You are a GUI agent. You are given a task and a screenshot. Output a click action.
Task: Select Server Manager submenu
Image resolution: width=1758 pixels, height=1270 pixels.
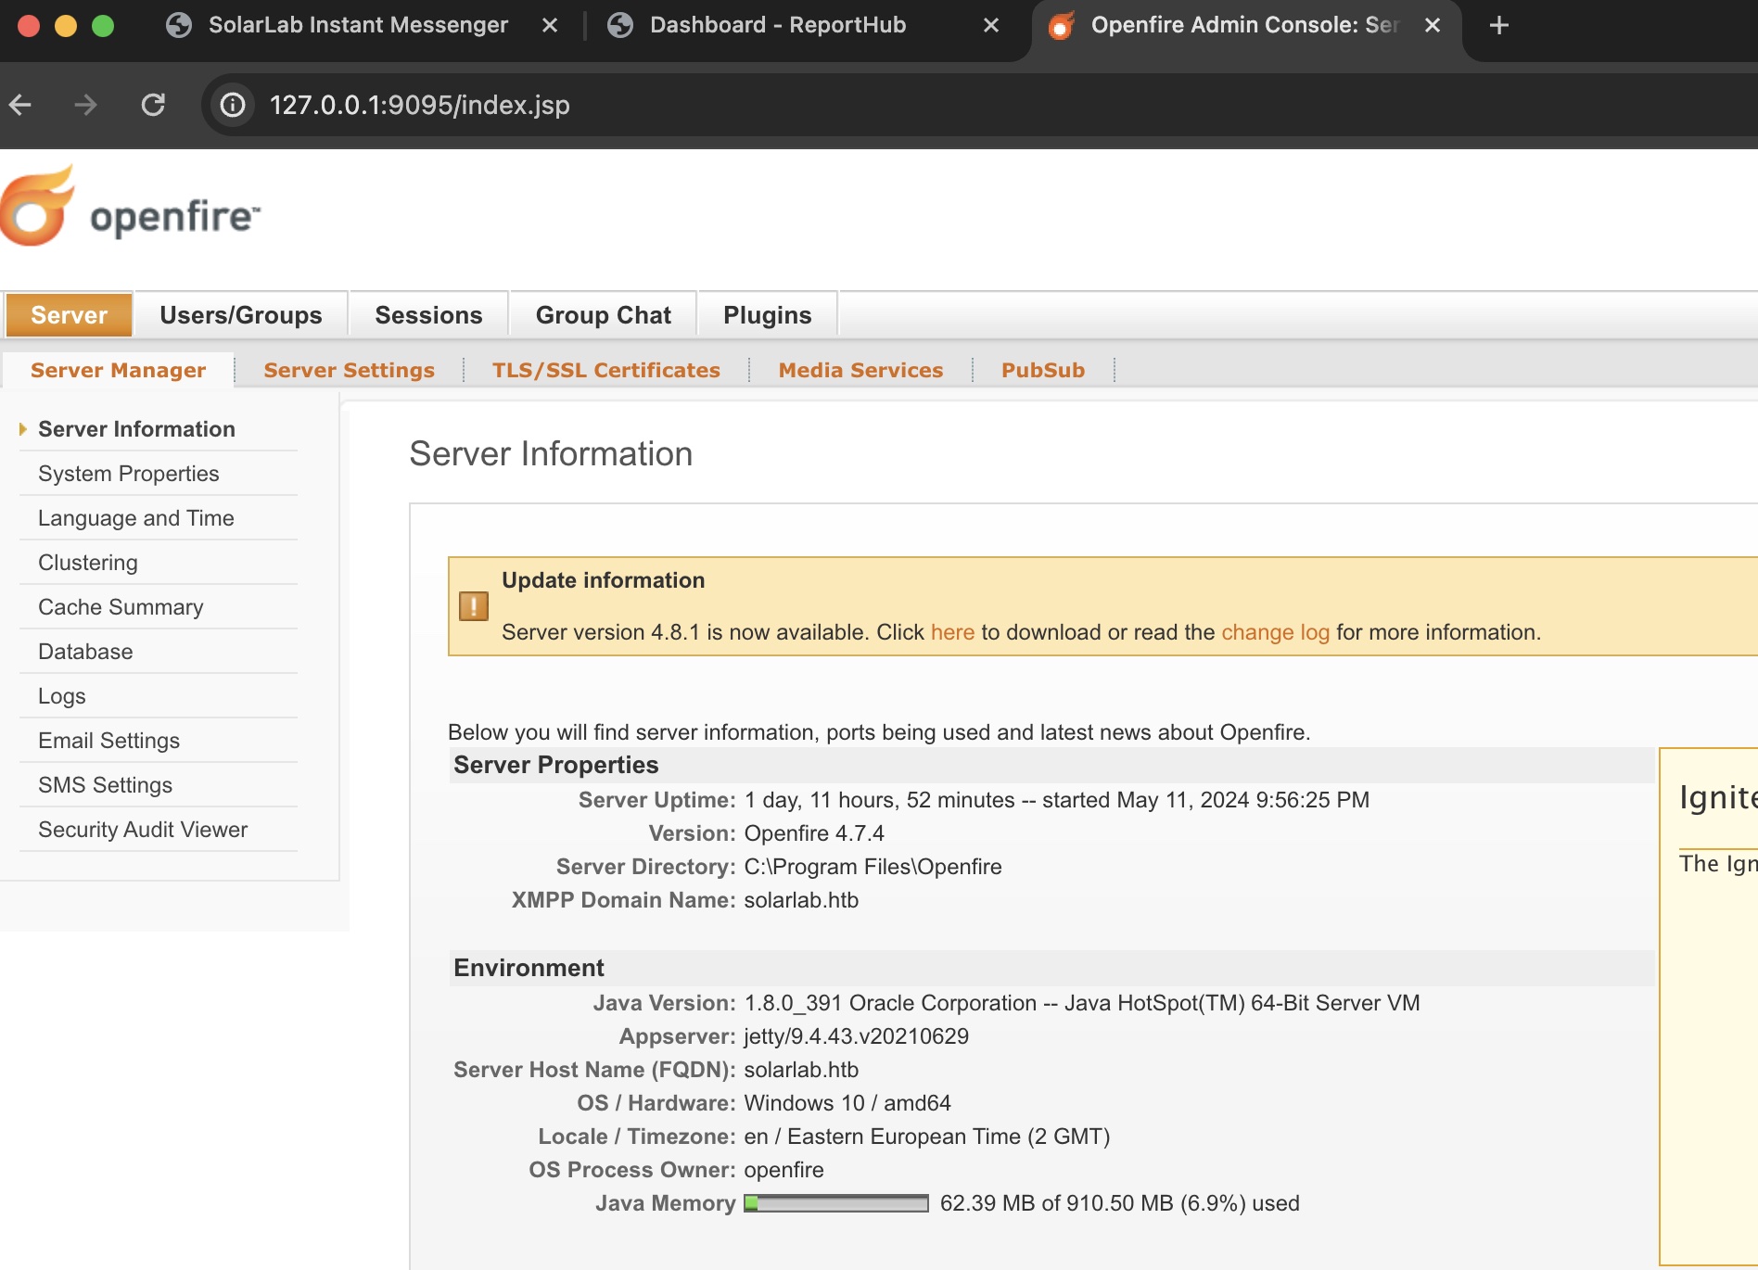118,370
